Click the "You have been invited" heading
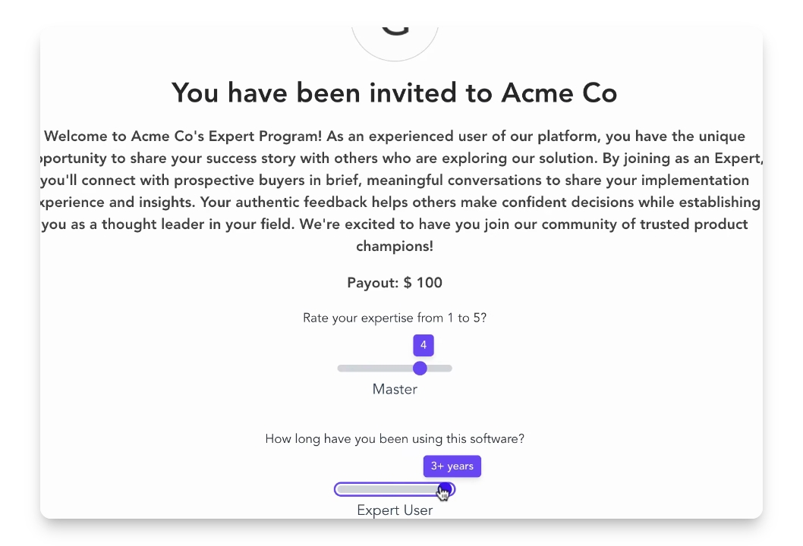803x546 pixels. pos(394,93)
